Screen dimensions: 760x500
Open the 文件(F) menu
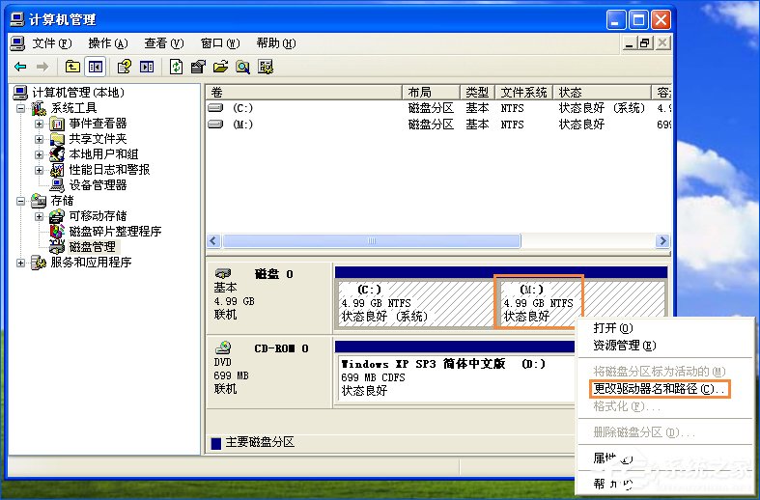coord(52,43)
